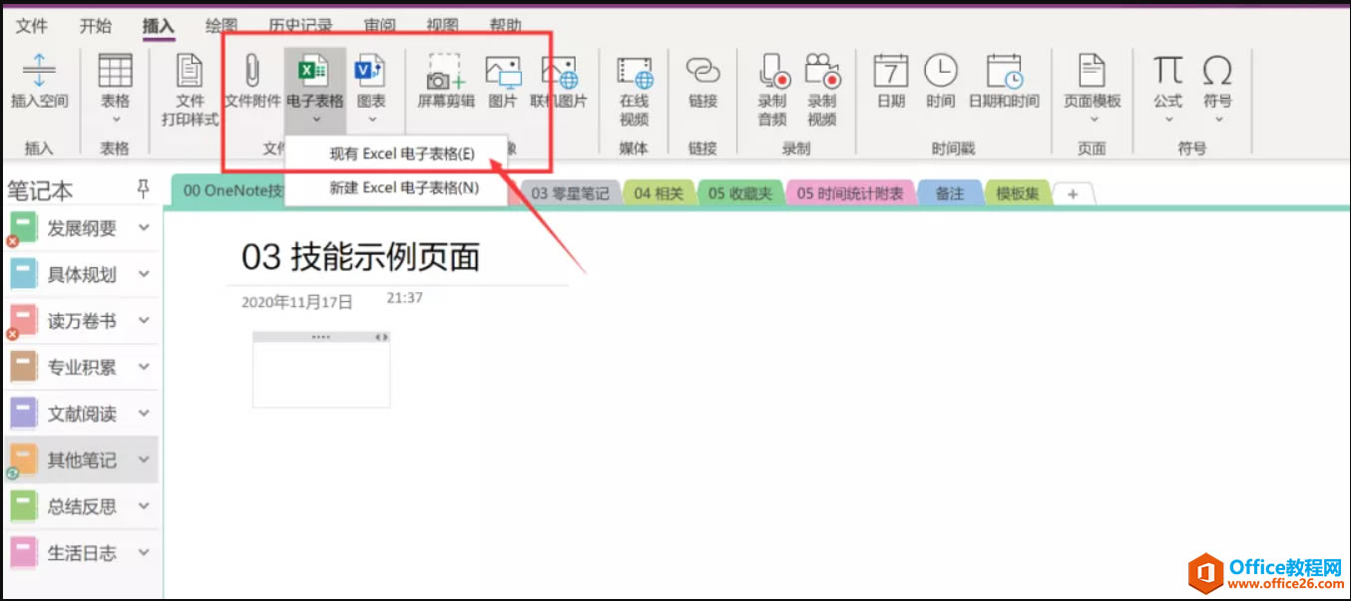Insert Online Video (在线视频)
This screenshot has height=601, width=1351.
[634, 71]
